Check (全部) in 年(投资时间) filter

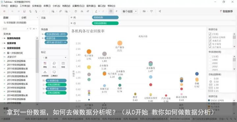[210, 56]
